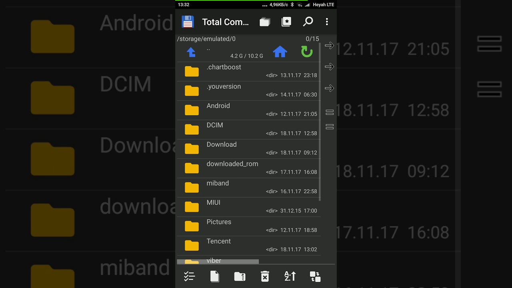Select the Download folder icon
Screen dimensions: 512x288
click(x=192, y=149)
